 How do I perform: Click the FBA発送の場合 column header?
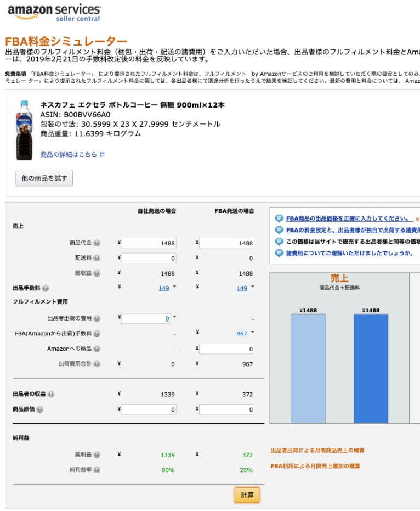coord(235,211)
